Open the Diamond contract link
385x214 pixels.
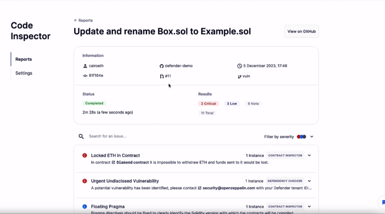133,162
